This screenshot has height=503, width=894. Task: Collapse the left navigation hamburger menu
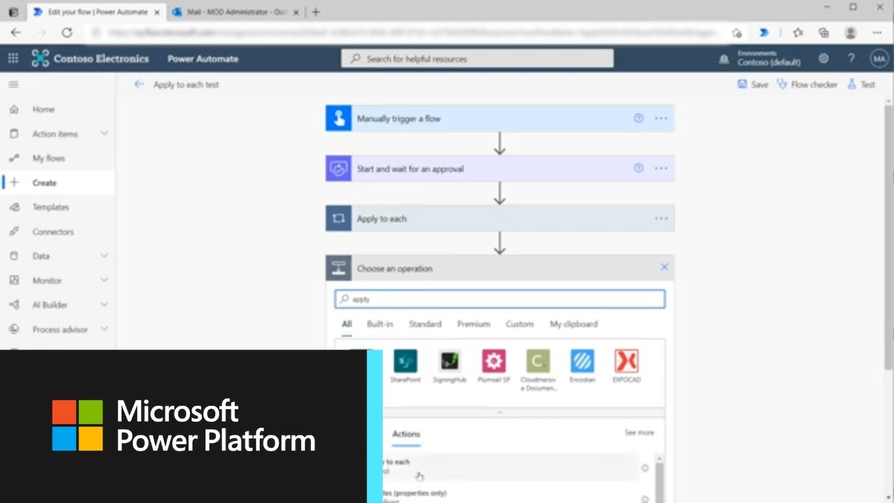(13, 85)
